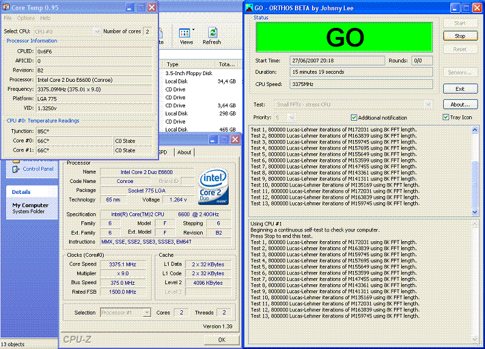Click the Core #0 temperature 66C° field
The image size is (485, 349).
point(75,141)
